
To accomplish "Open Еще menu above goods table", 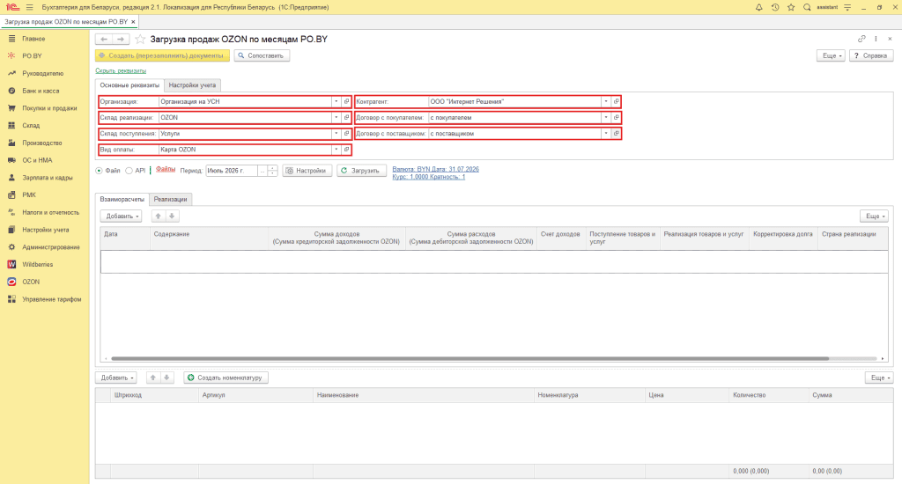I will [879, 378].
